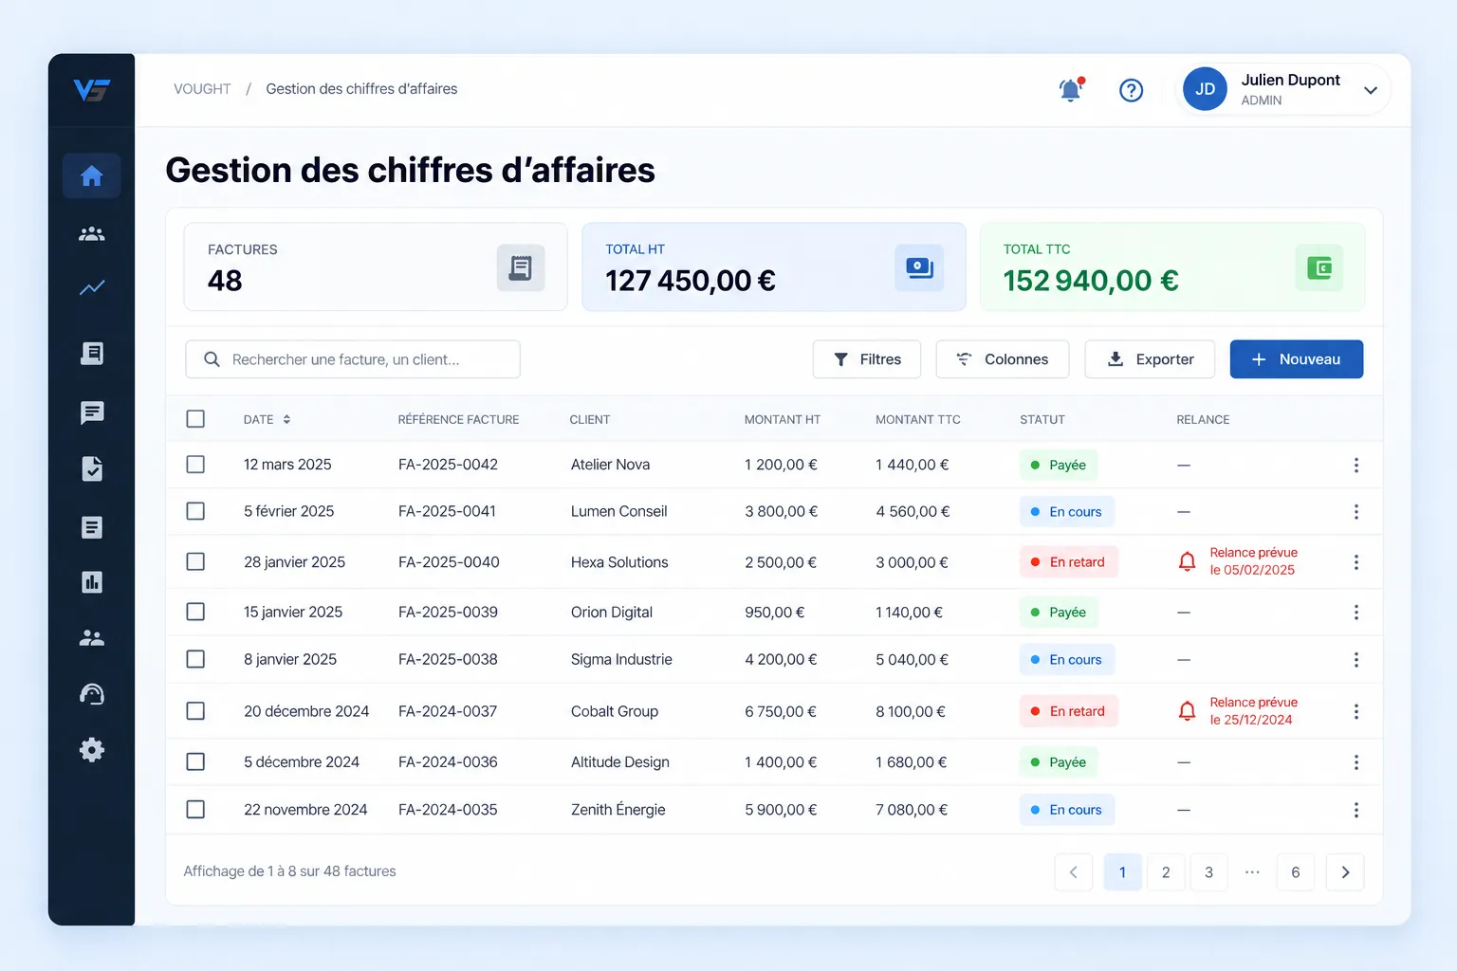Jump to page 6 of invoices
Image resolution: width=1457 pixels, height=971 pixels.
tap(1296, 872)
